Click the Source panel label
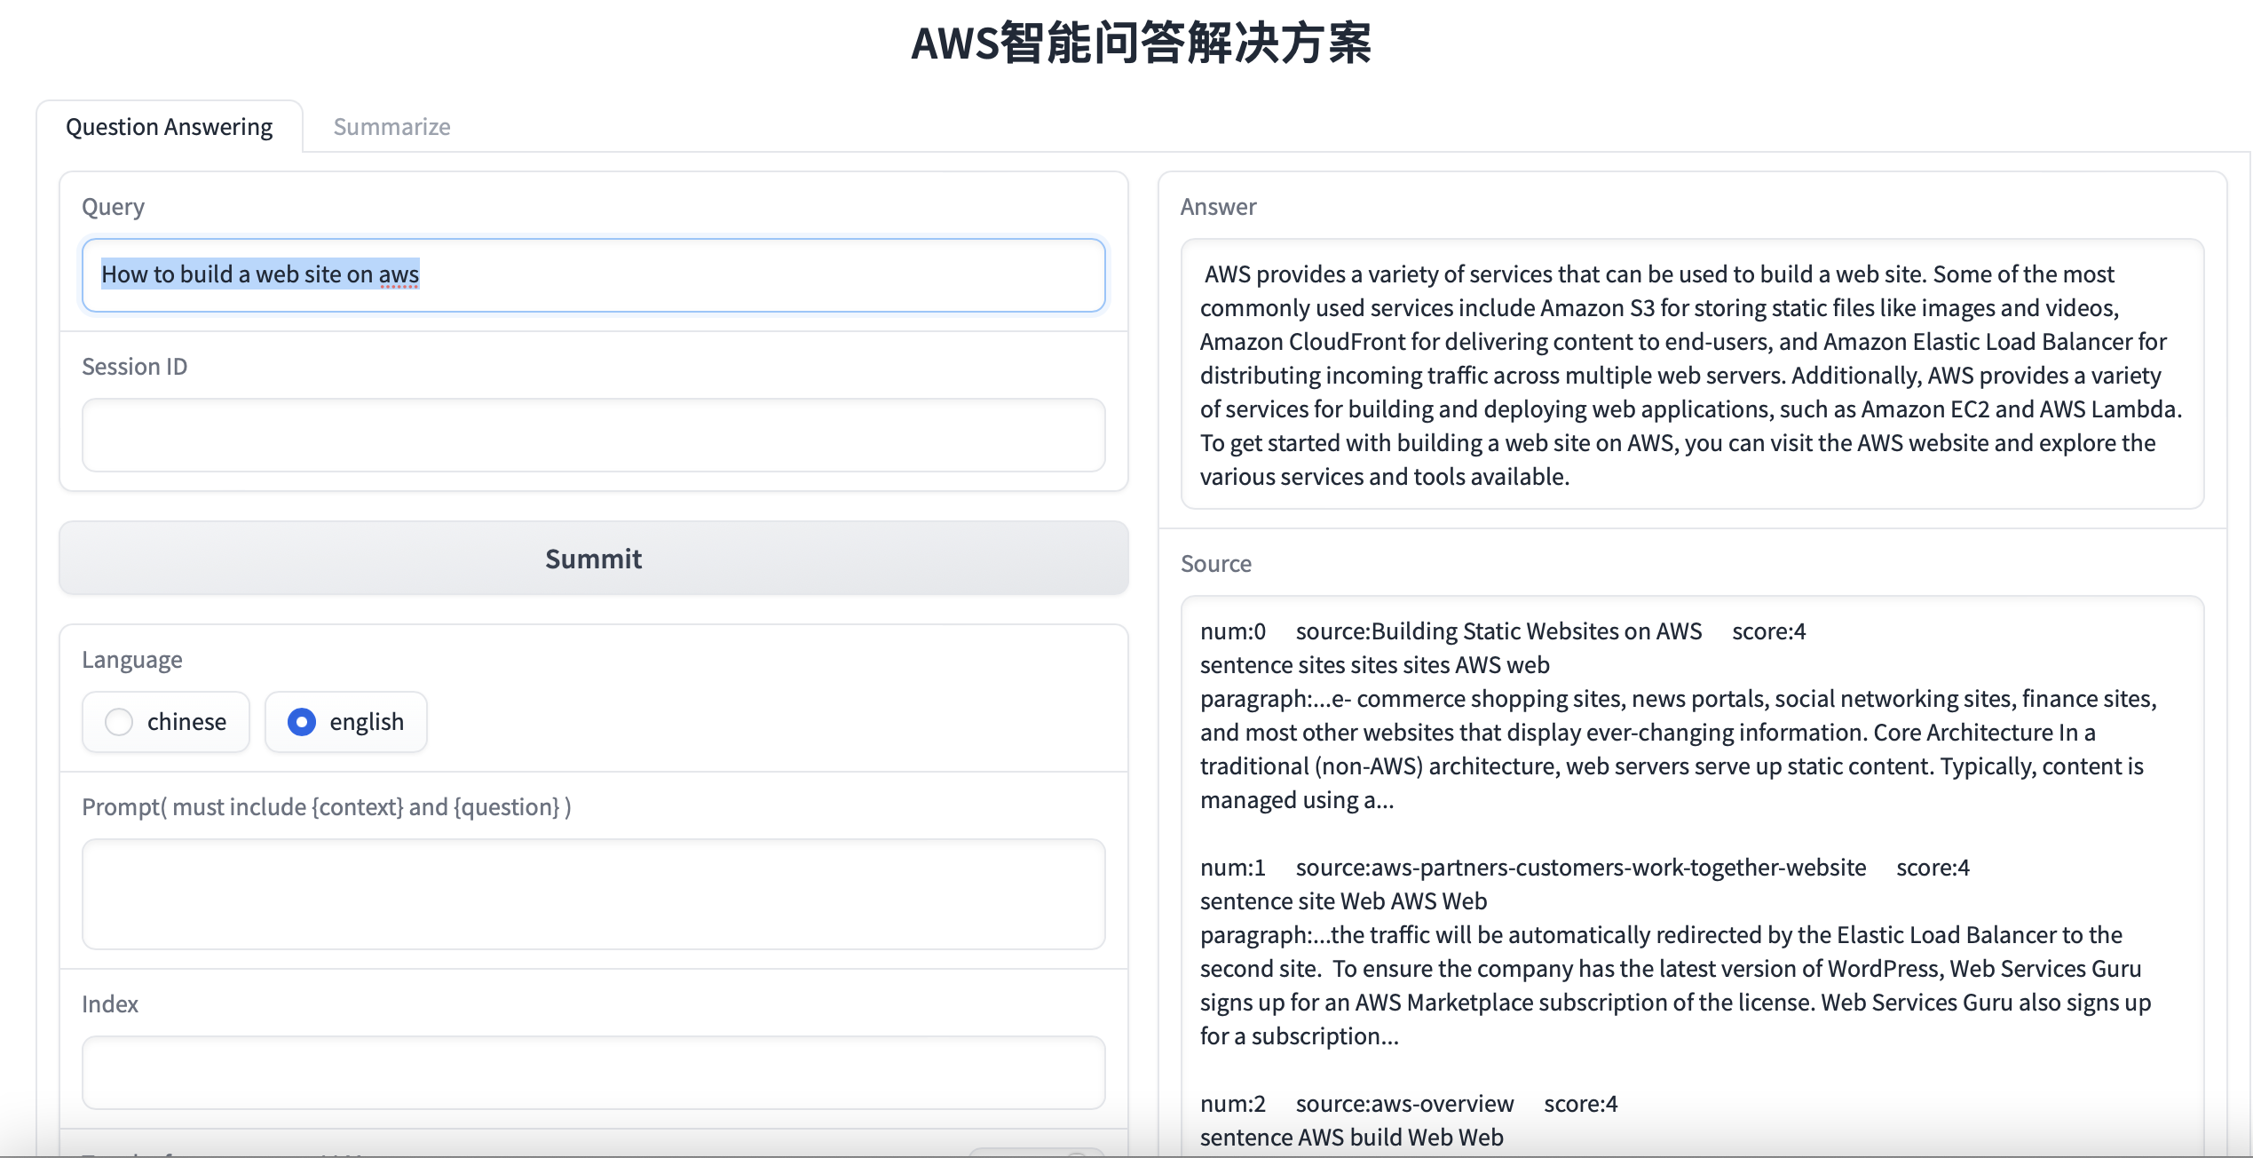This screenshot has height=1158, width=2253. [x=1215, y=564]
